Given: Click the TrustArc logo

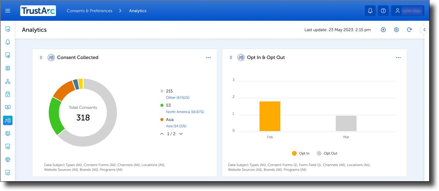Looking at the screenshot, I should 38,11.
